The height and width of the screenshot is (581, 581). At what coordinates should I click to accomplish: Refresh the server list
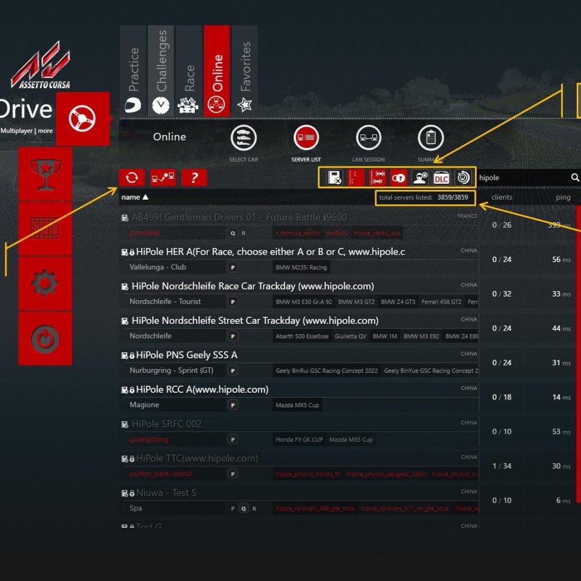[x=132, y=177]
